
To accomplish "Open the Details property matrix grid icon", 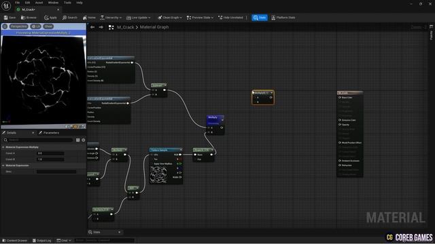I will point(77,140).
